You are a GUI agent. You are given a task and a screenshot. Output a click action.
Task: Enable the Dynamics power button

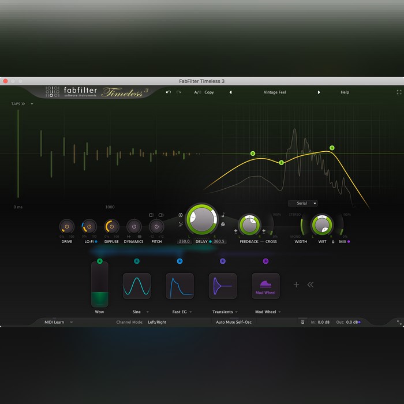(x=134, y=227)
